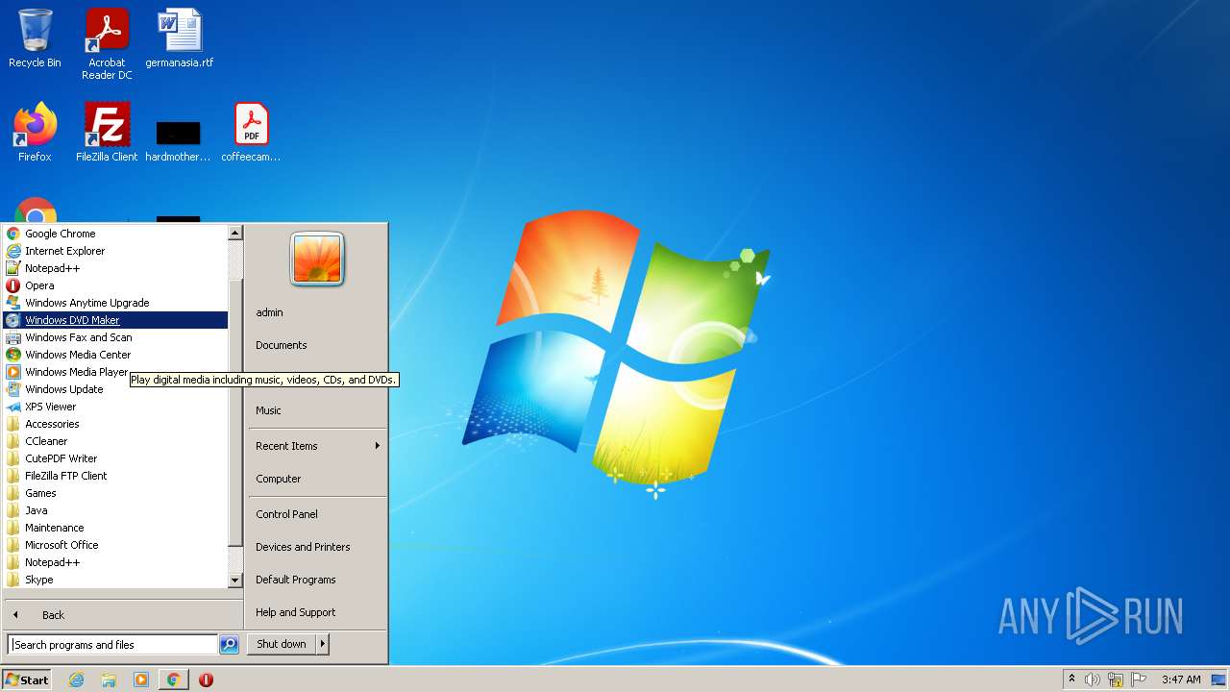Image resolution: width=1230 pixels, height=692 pixels.
Task: Click the Shut down button
Action: [x=282, y=644]
